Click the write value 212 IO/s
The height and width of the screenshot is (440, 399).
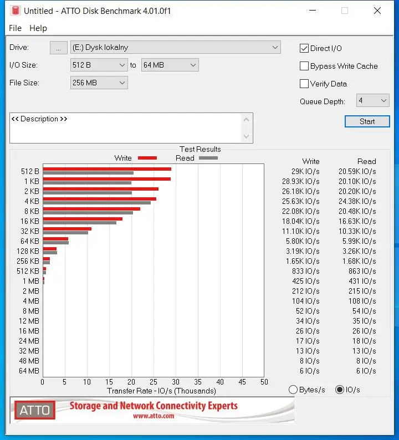tap(305, 291)
